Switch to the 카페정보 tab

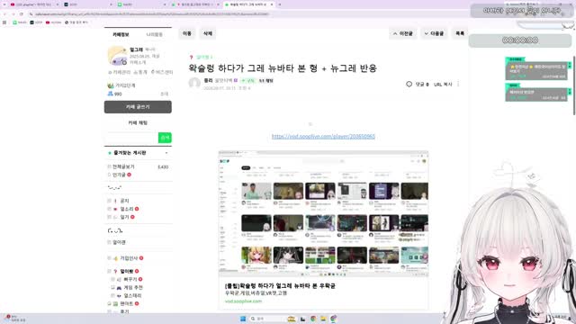[x=121, y=34]
